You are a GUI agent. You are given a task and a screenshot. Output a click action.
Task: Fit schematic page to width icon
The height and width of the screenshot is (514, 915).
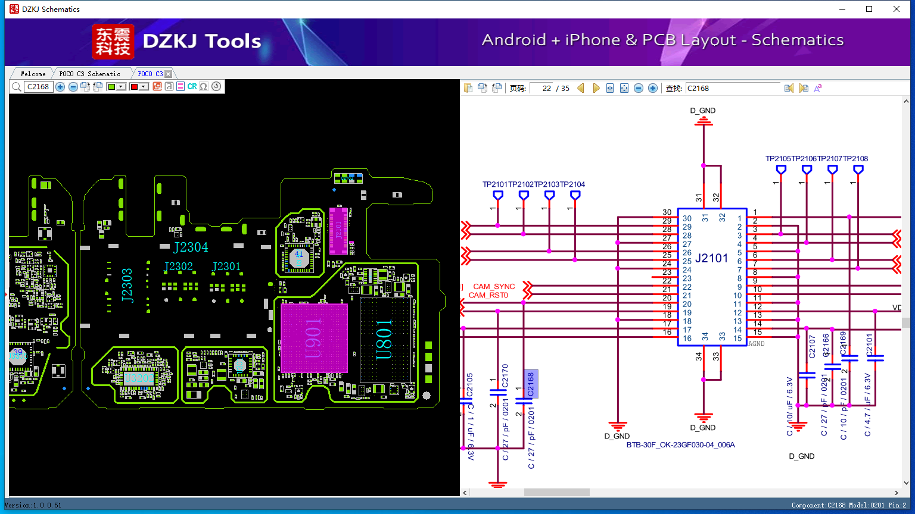(610, 88)
